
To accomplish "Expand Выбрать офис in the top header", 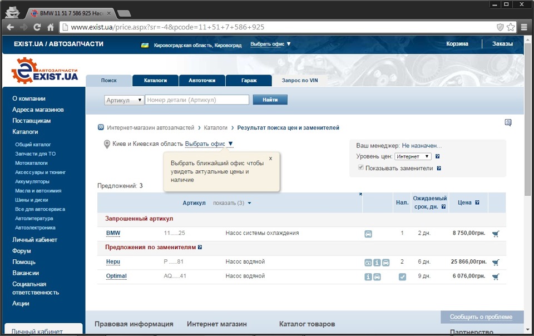I will coord(270,44).
